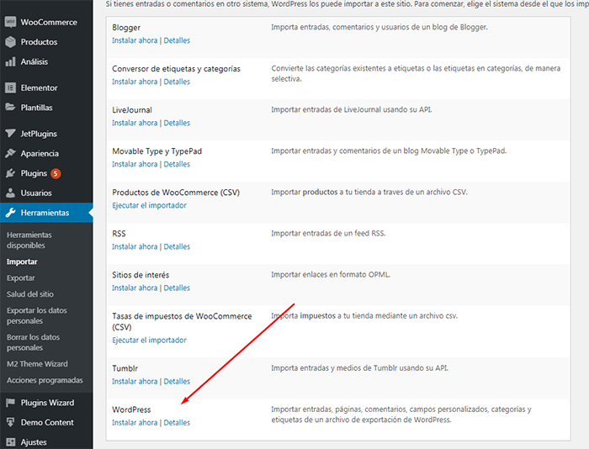Click the Ajustes settings icon
589x449 pixels.
(x=10, y=442)
